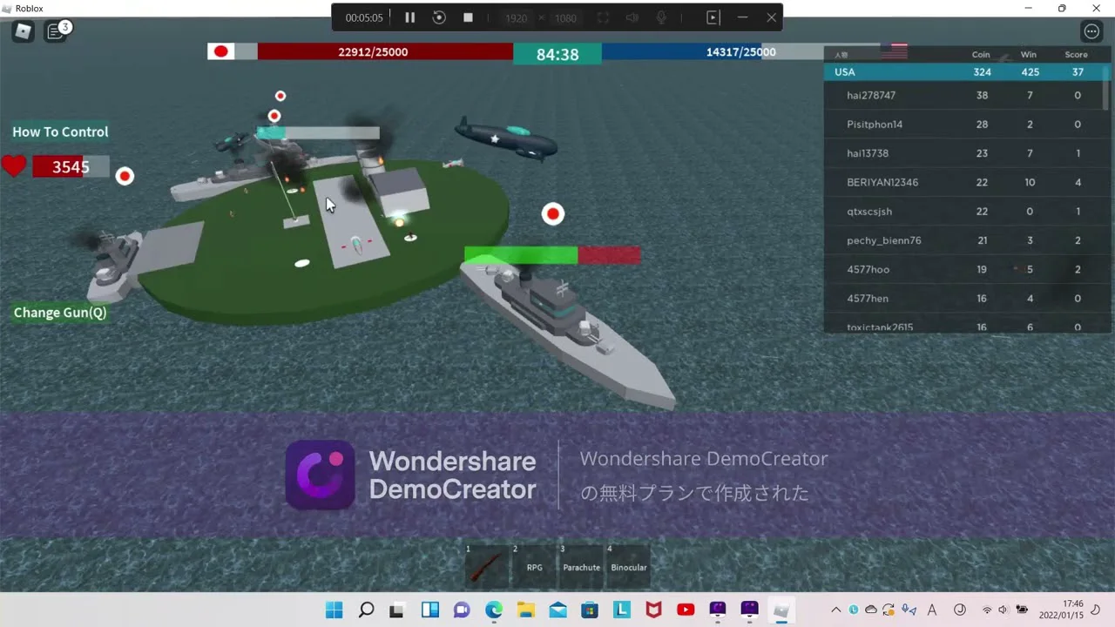Image resolution: width=1115 pixels, height=627 pixels.
Task: Click the Coin column header
Action: coord(981,54)
